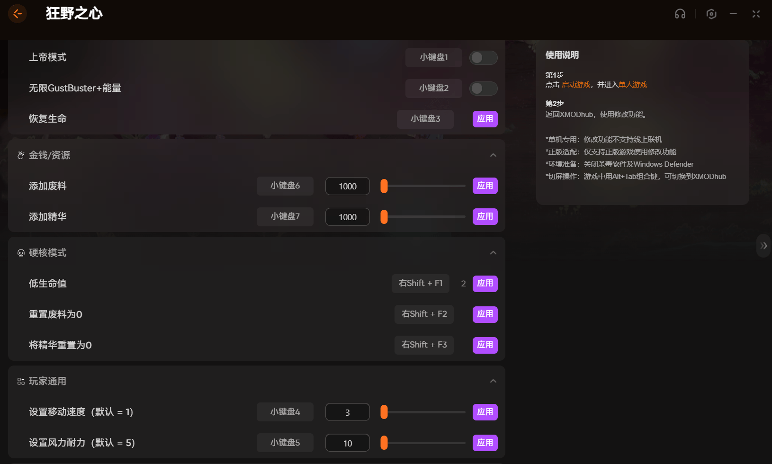The width and height of the screenshot is (772, 464).
Task: Click 应用 button for 恢复生命
Action: (x=485, y=119)
